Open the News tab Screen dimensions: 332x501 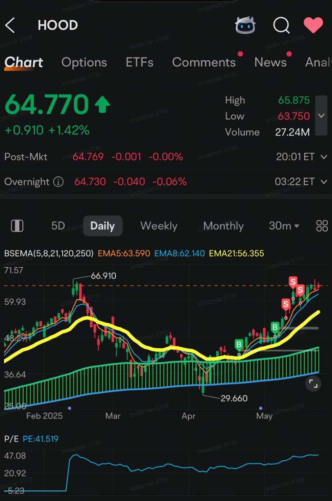(270, 62)
